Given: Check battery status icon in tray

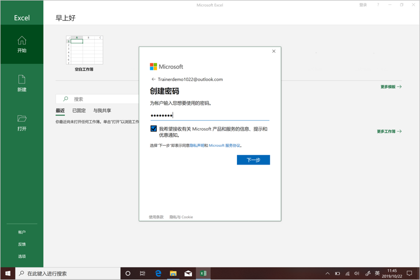Looking at the screenshot, I should coord(337,273).
